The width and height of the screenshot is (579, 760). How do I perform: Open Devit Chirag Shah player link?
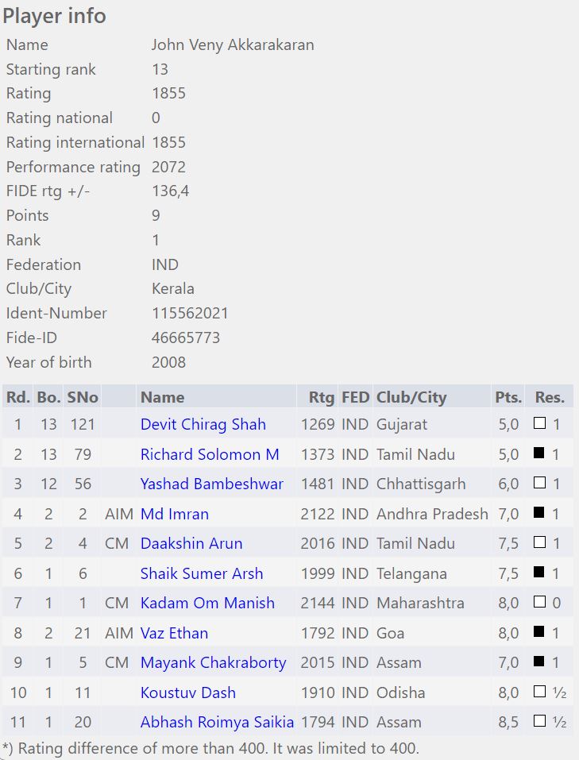(x=203, y=424)
